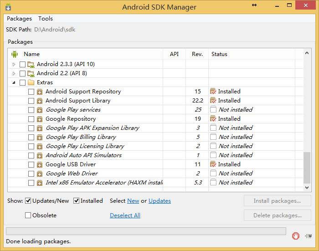The image size is (319, 251).
Task: Uncheck the Updates/New show filter
Action: pyautogui.click(x=28, y=201)
